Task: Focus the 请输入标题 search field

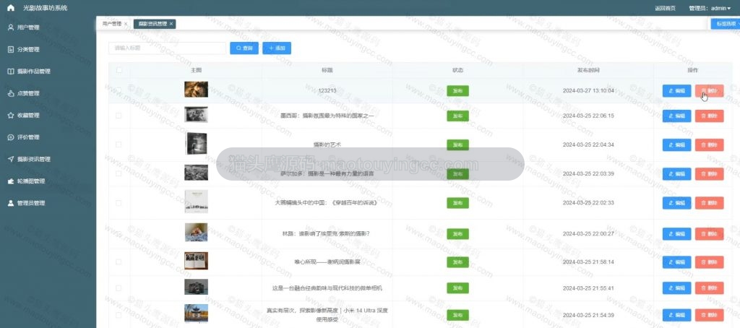Action: point(167,48)
